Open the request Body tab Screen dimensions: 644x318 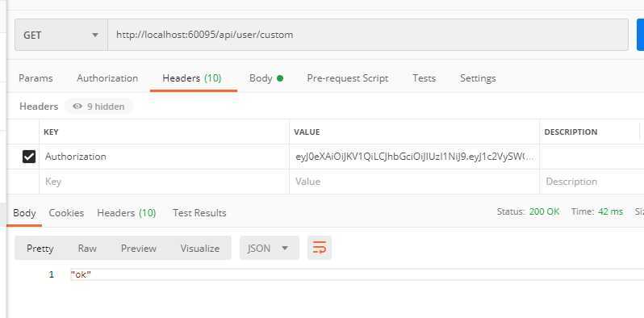(x=266, y=78)
